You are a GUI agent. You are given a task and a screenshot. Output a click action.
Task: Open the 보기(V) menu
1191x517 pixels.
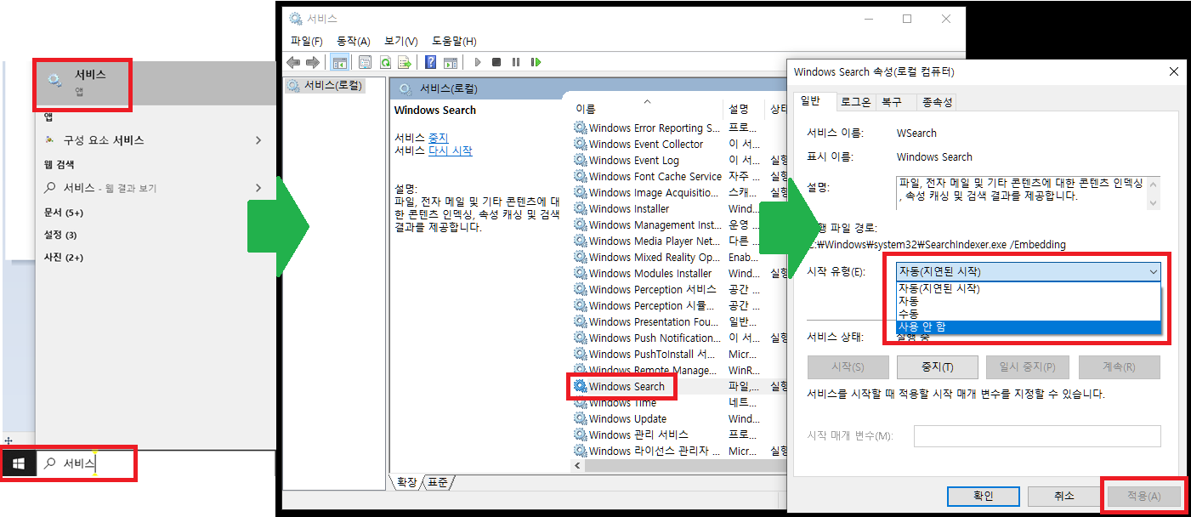[x=401, y=41]
